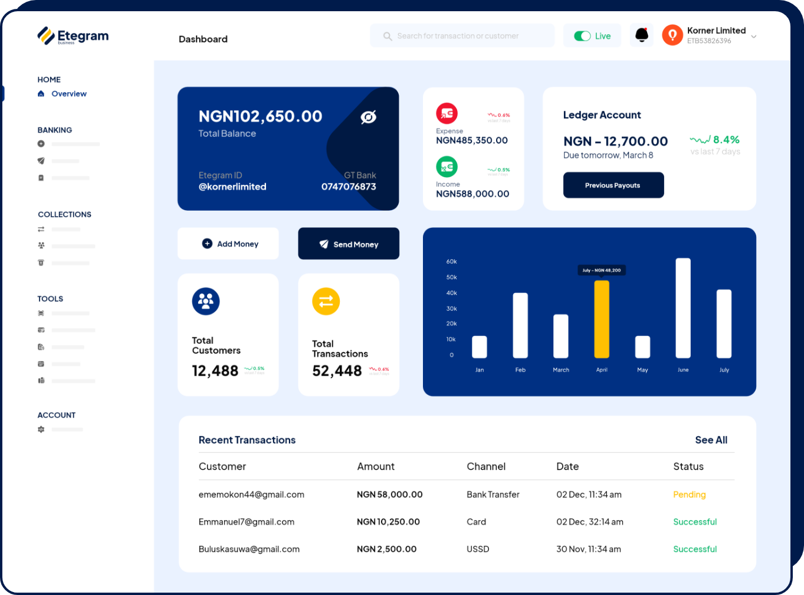Select Overview in the sidebar
This screenshot has height=595, width=804.
click(x=69, y=93)
